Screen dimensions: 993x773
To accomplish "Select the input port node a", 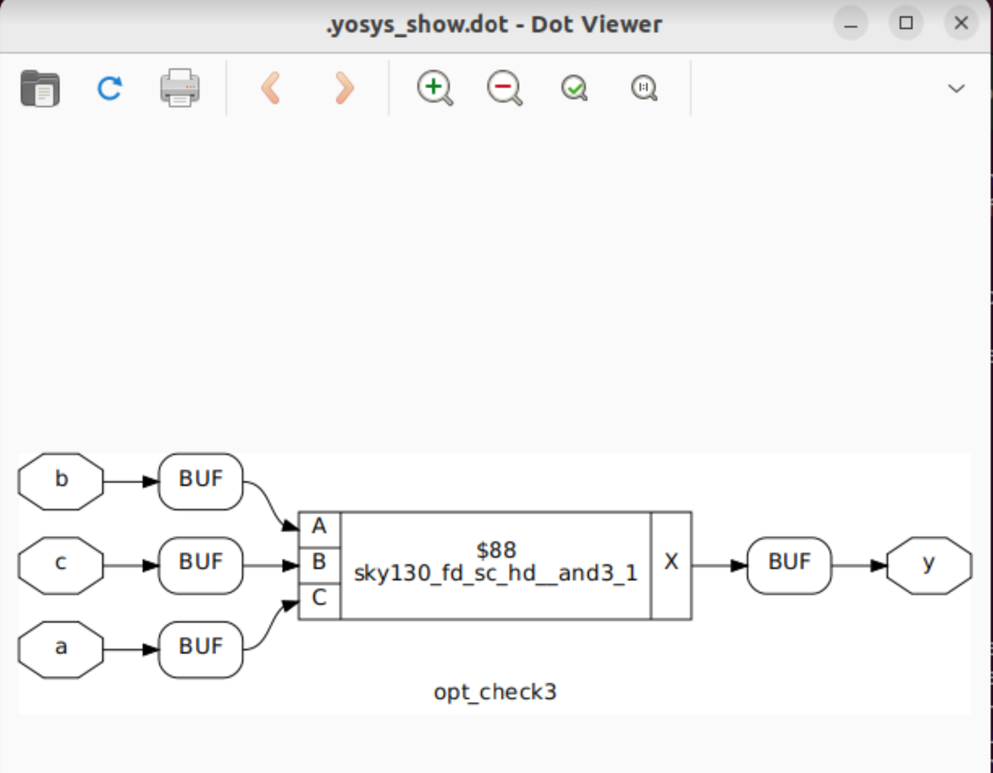I will (60, 647).
